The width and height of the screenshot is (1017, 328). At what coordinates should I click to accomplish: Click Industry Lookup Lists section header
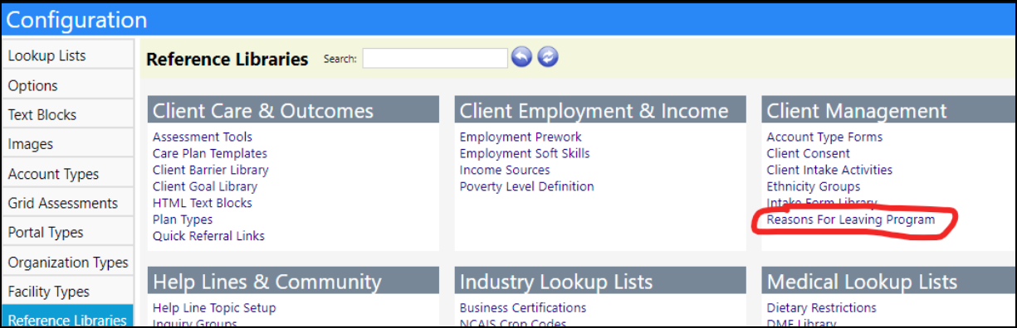[x=600, y=282]
